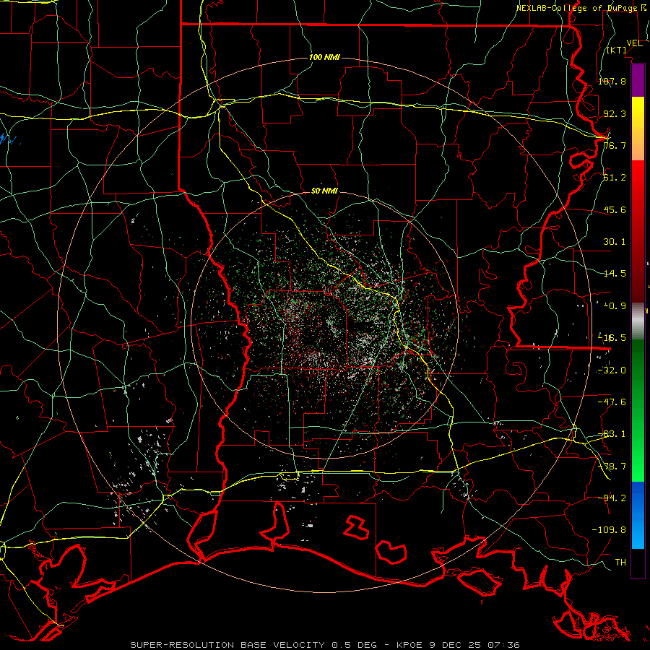Click the 50 NMI range ring label

click(324, 191)
